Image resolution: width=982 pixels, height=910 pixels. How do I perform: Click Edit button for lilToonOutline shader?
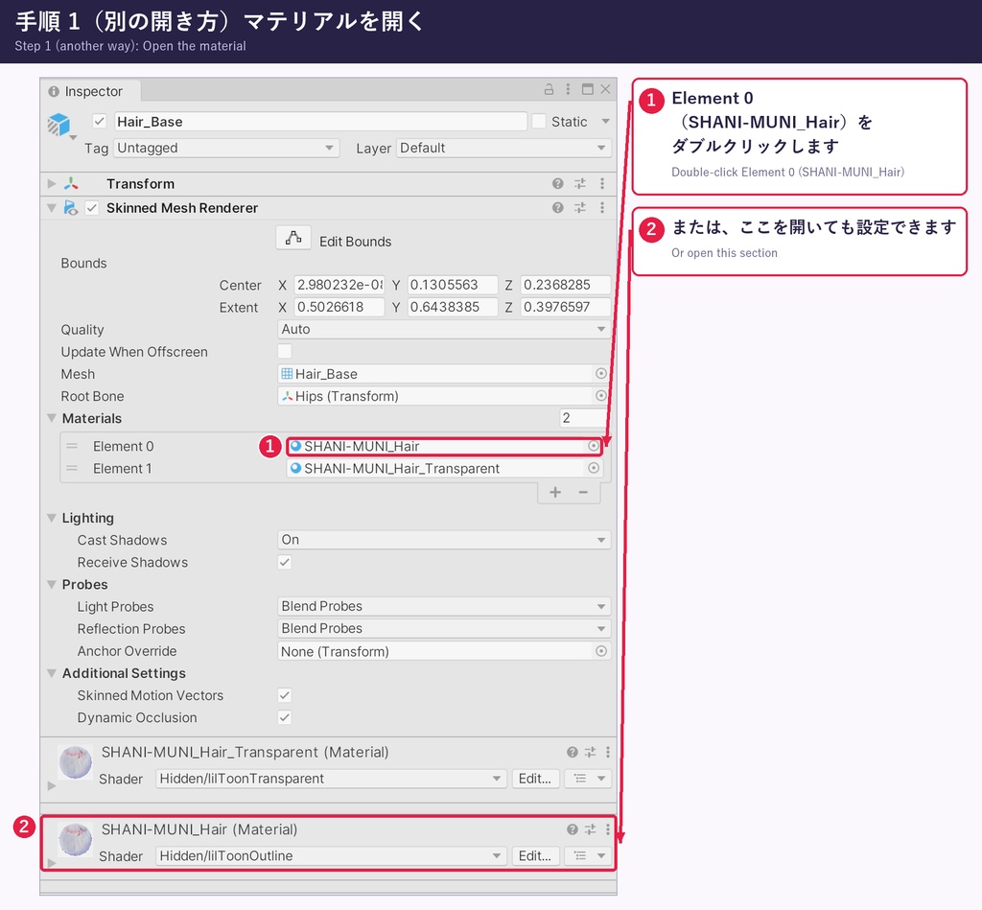pos(535,855)
